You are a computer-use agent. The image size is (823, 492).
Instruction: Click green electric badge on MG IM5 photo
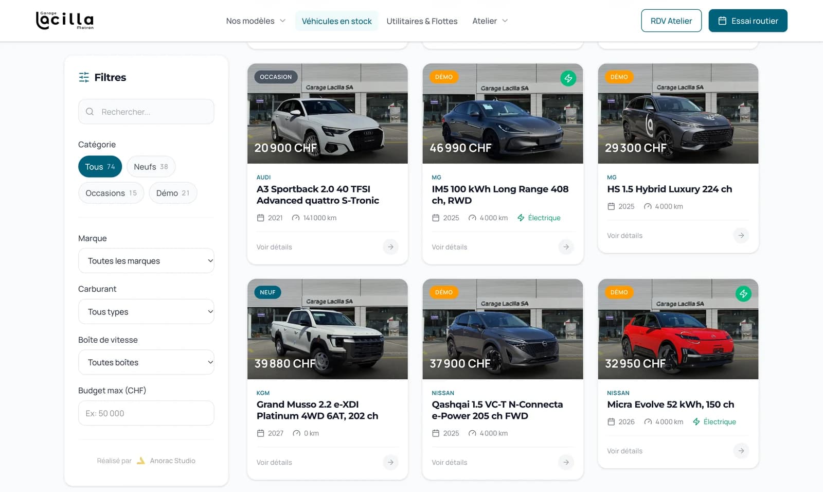coord(568,78)
